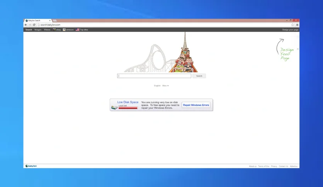
Task: Click the Low Disk Space ad headline
Action: 128,102
